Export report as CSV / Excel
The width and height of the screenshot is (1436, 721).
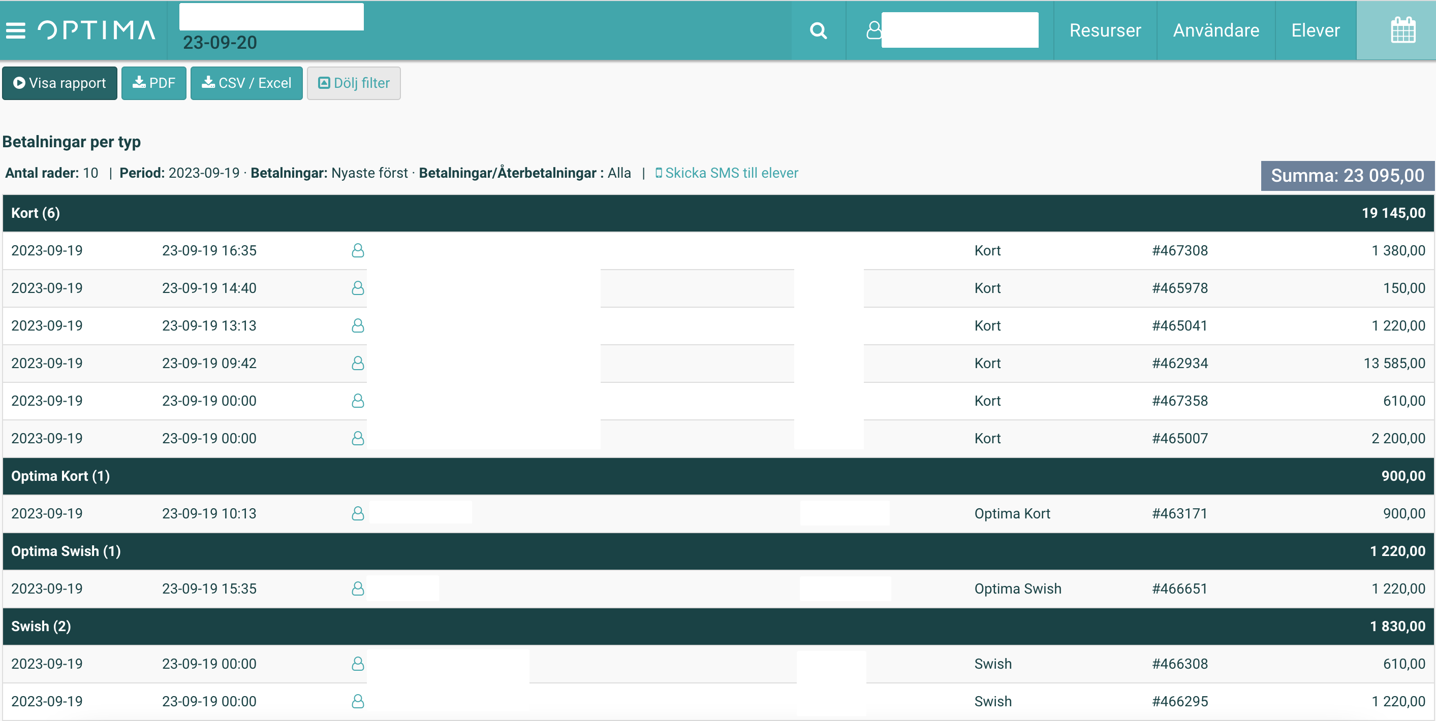coord(246,83)
